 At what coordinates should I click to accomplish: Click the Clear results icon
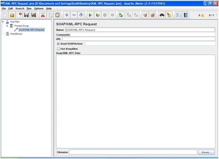point(145,15)
